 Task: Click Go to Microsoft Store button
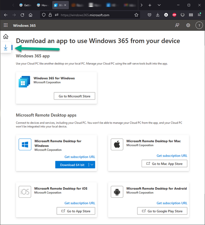(74, 96)
